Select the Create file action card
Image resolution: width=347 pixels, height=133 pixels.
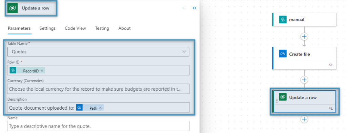(x=304, y=58)
